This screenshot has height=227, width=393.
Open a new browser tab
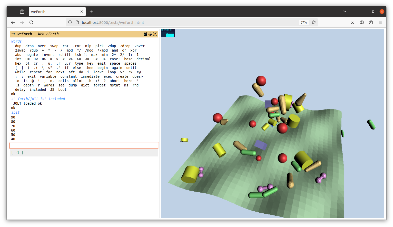(x=91, y=12)
